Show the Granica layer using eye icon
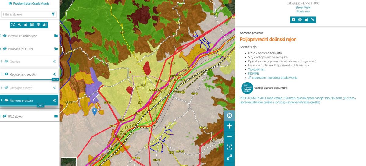Screen dimensions: 366x166 click(6, 62)
